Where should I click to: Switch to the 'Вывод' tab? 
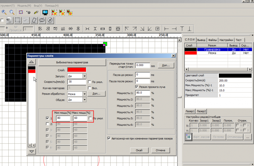coord(201,40)
